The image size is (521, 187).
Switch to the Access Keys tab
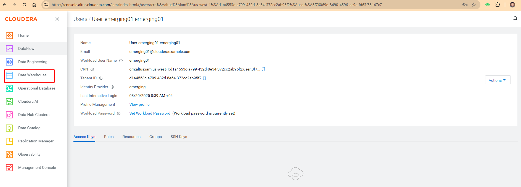tap(84, 137)
